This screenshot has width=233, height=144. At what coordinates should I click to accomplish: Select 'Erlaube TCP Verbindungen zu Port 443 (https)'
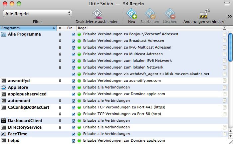pos(124,107)
